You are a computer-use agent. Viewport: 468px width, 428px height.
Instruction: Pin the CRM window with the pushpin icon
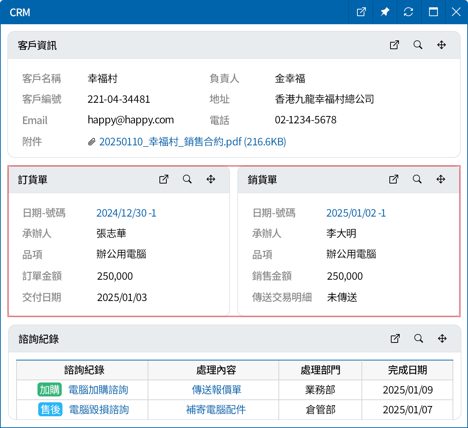tap(385, 12)
